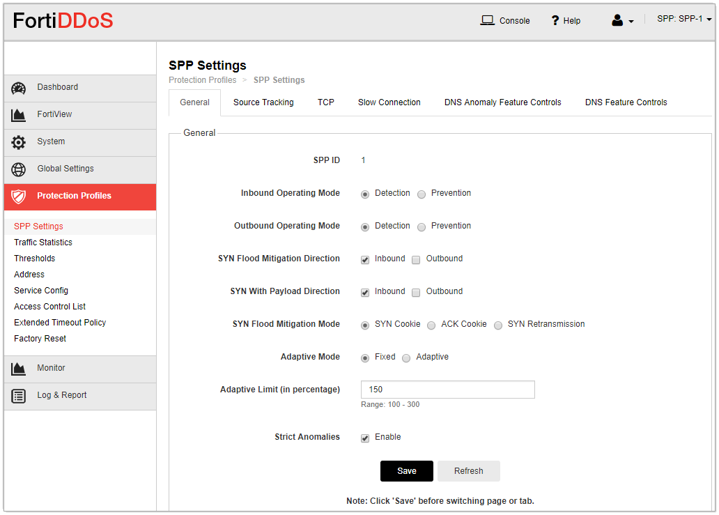Open DNS Anomaly Feature Controls tab

click(x=502, y=102)
